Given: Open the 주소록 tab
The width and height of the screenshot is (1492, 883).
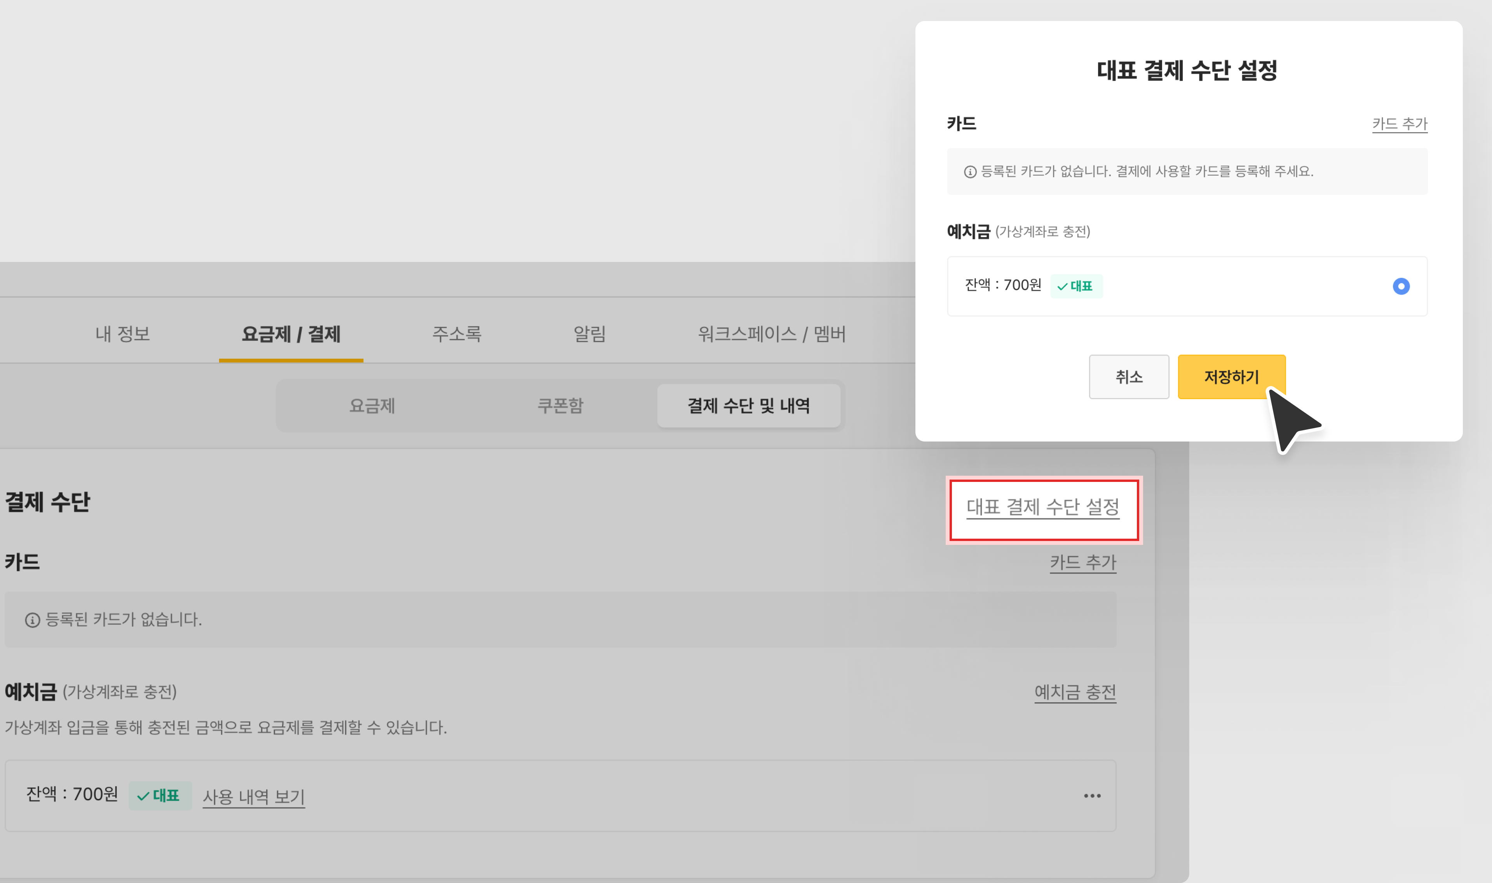Looking at the screenshot, I should tap(456, 334).
